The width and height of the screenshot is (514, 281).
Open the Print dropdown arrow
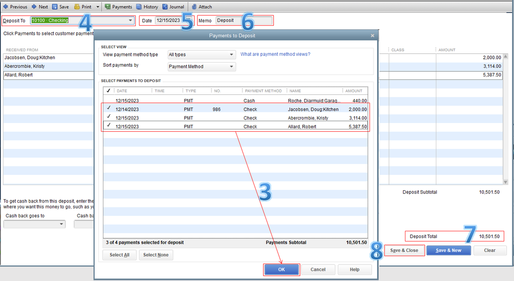(98, 7)
